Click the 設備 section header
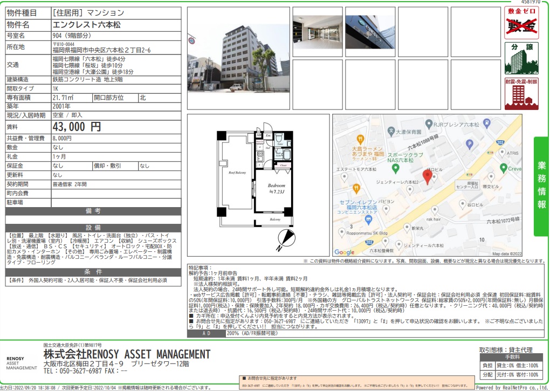The height and width of the screenshot is (391, 550). (x=93, y=228)
